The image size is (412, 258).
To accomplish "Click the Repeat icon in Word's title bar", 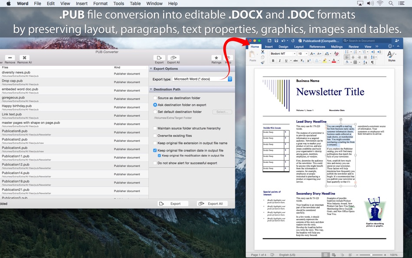I will pyautogui.click(x=293, y=41).
